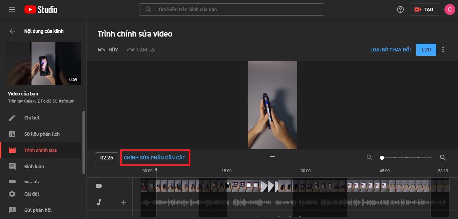Click the LƯU save button

coord(426,50)
